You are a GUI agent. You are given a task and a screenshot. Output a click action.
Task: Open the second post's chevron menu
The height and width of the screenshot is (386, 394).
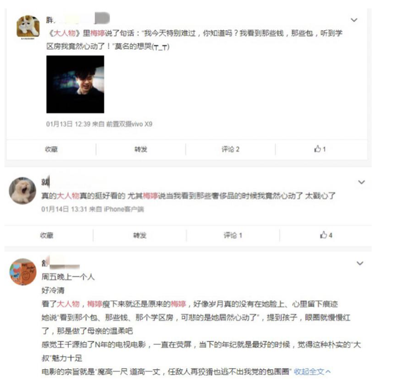(361, 182)
